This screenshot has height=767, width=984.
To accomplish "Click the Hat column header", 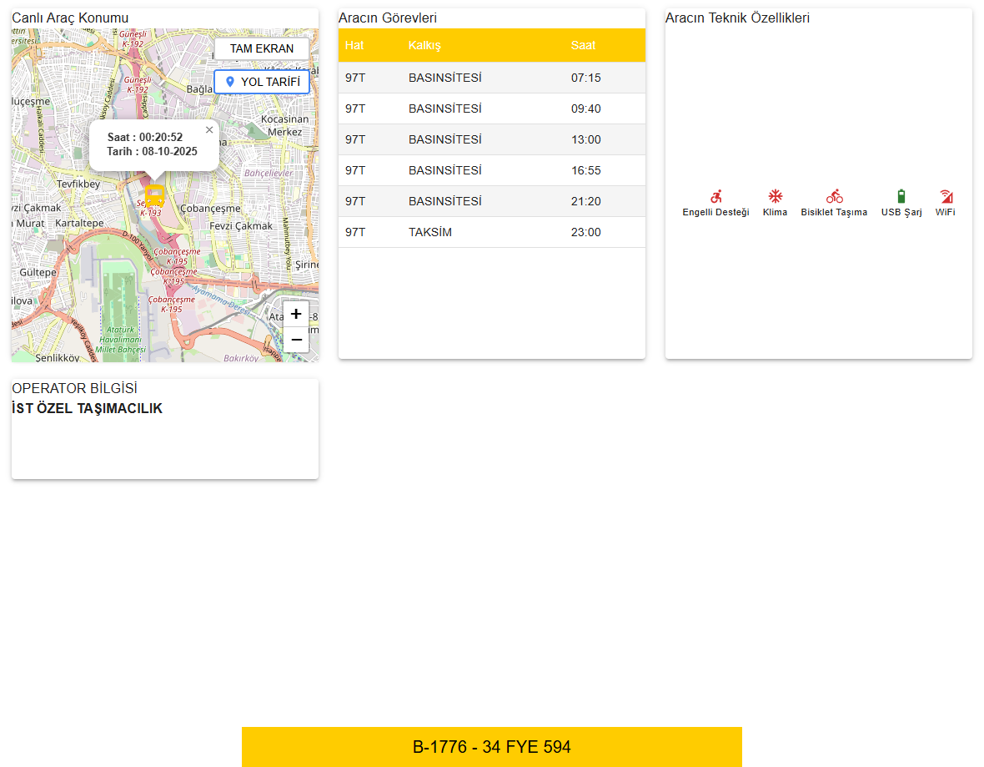I will click(x=354, y=45).
